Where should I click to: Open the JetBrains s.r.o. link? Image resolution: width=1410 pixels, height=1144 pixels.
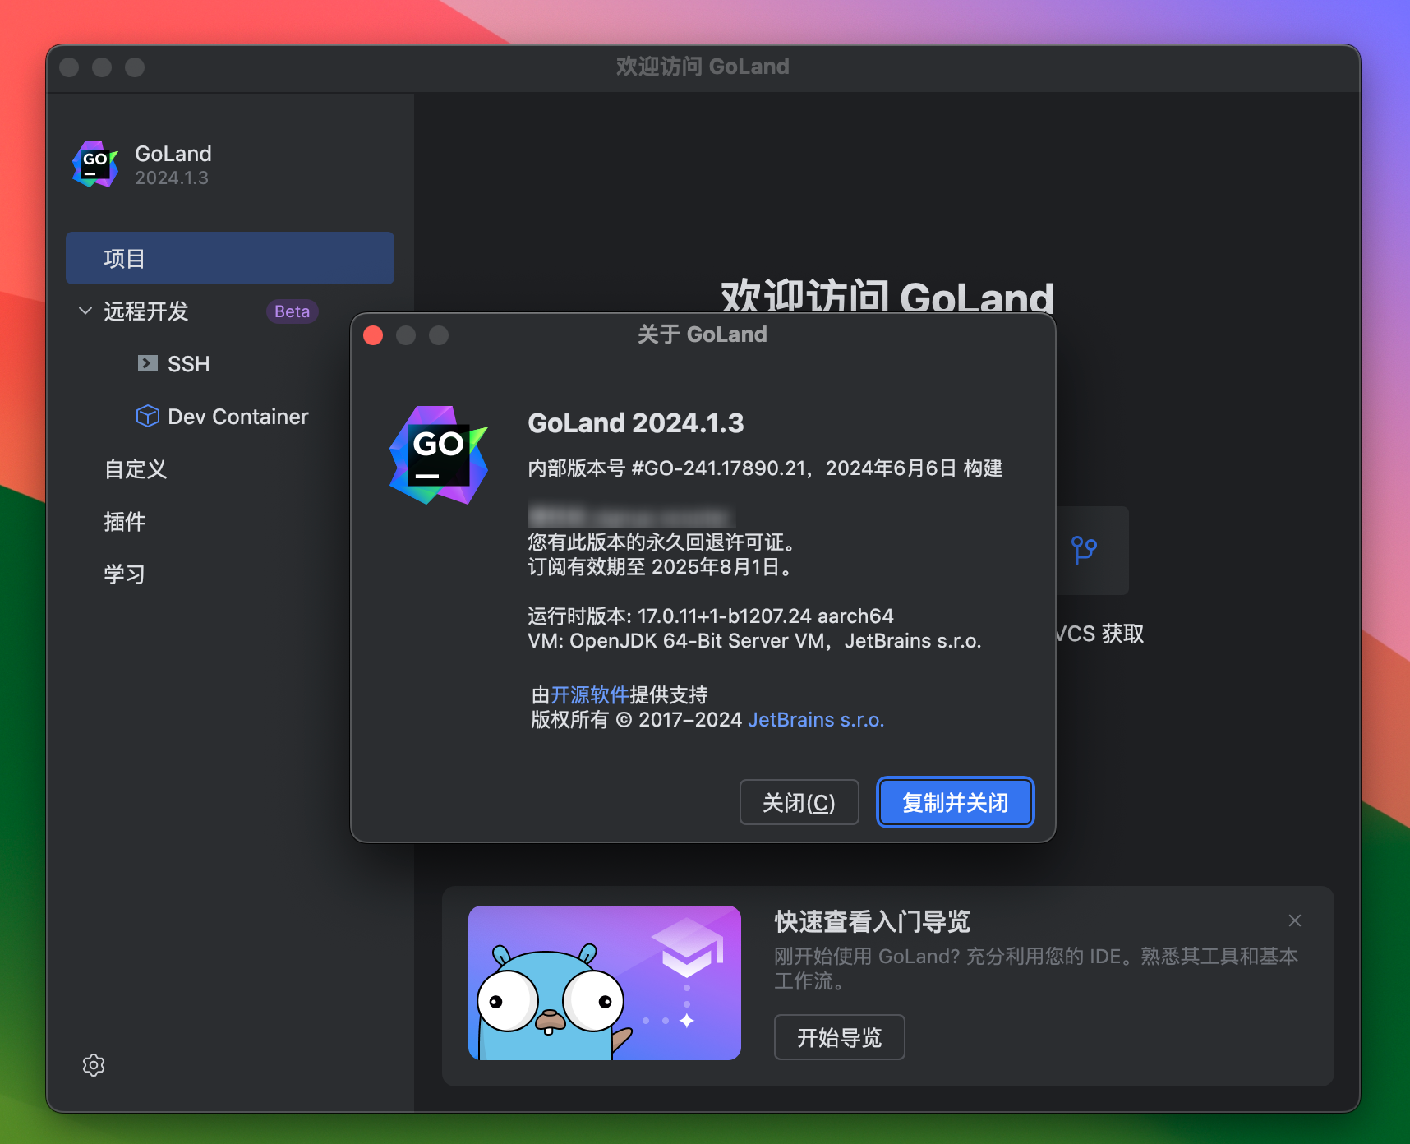coord(816,719)
